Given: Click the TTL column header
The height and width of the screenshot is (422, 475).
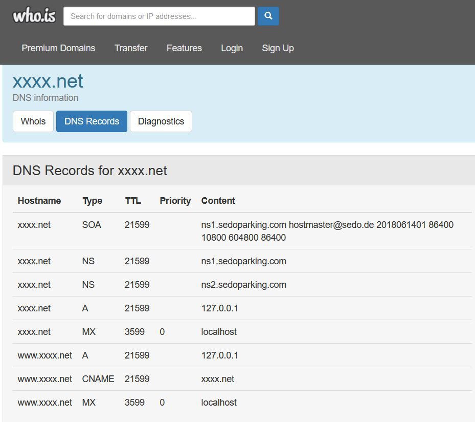Looking at the screenshot, I should (x=133, y=201).
